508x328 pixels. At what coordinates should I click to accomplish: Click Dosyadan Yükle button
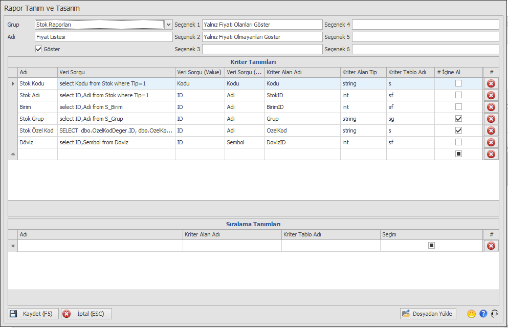click(x=428, y=314)
